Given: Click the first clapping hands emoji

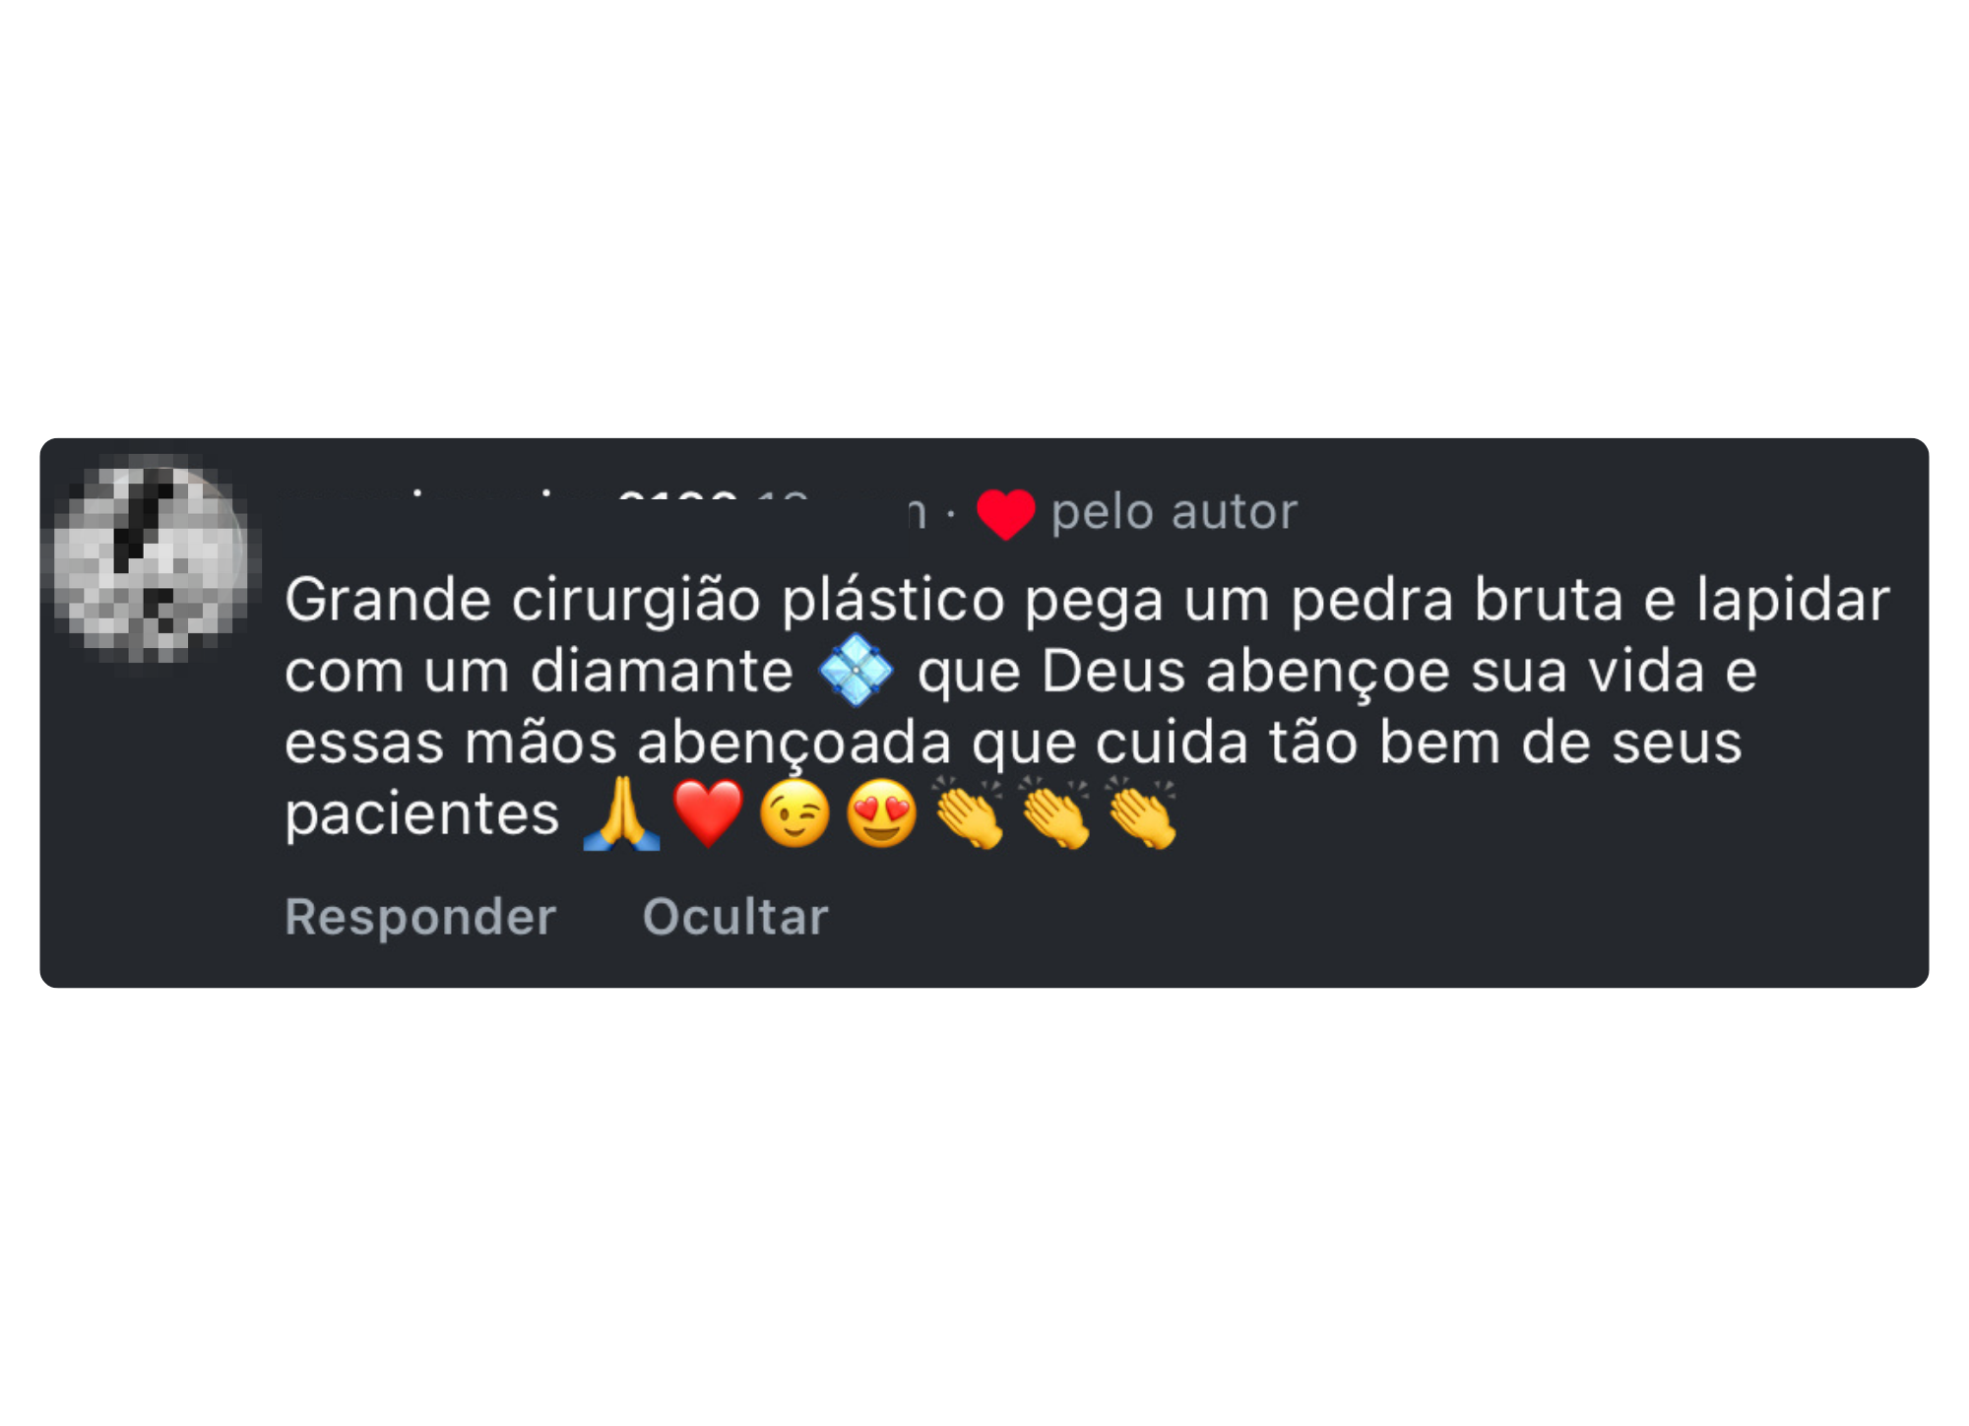Looking at the screenshot, I should 970,813.
